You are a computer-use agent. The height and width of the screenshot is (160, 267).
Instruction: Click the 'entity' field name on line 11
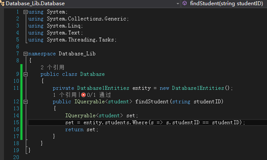pyautogui.click(x=142, y=88)
